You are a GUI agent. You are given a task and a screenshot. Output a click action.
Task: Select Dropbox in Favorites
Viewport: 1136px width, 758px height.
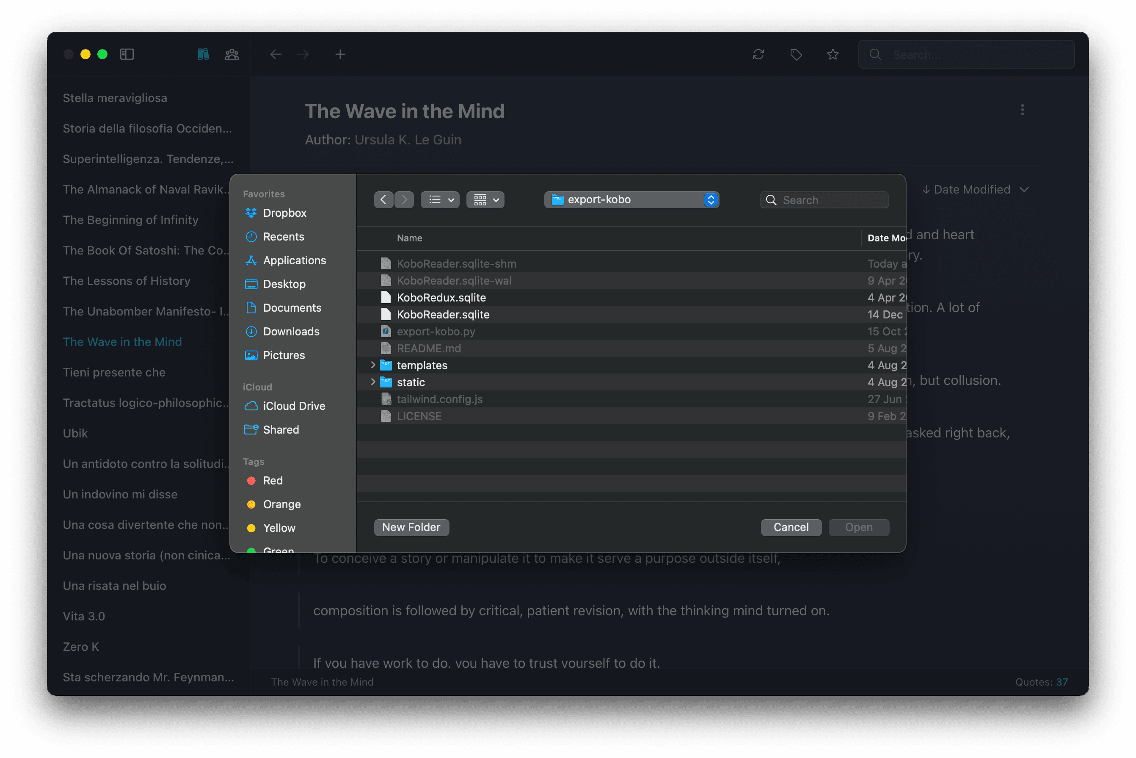point(284,213)
